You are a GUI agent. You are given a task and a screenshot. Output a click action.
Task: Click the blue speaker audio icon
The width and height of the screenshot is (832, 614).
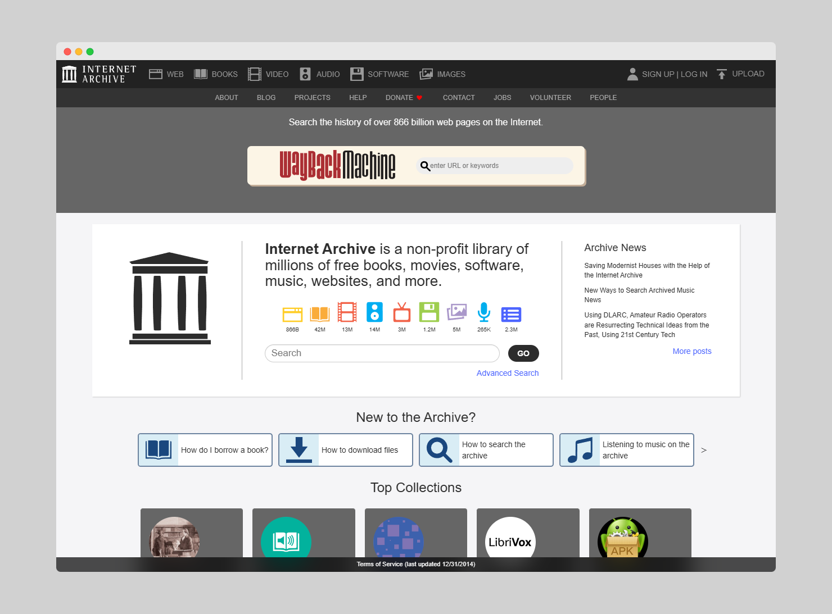pyautogui.click(x=374, y=312)
